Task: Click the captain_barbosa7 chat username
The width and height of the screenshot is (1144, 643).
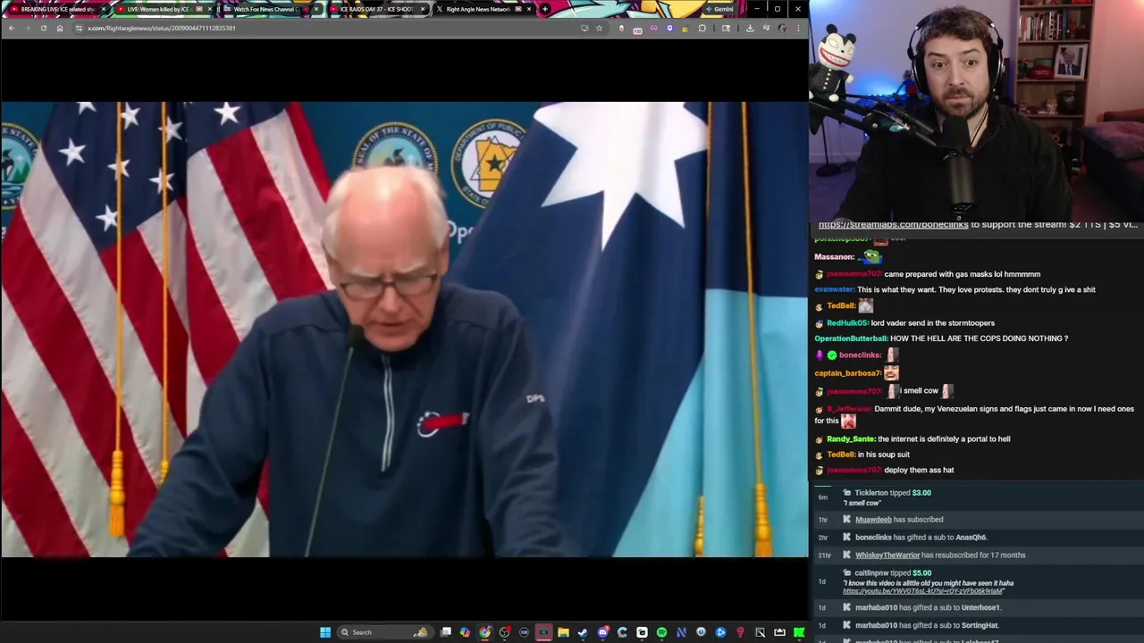Action: (847, 373)
